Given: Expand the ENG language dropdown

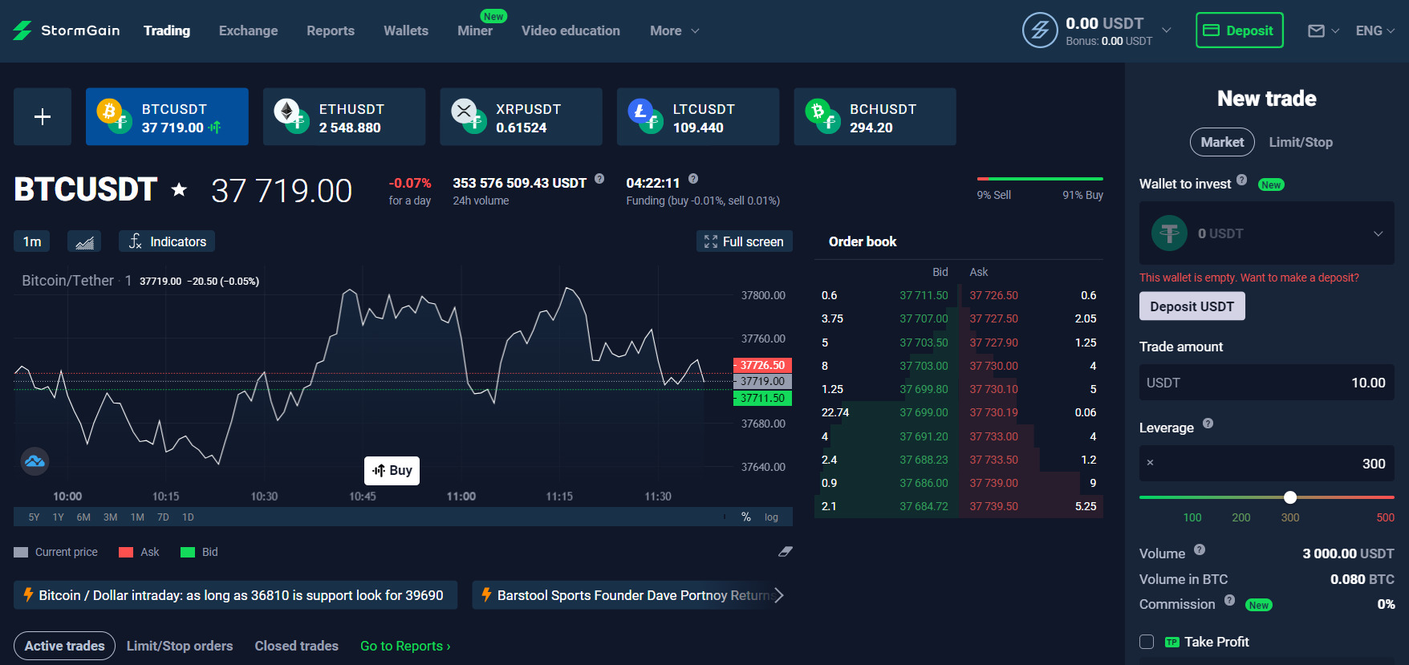Looking at the screenshot, I should (1375, 30).
